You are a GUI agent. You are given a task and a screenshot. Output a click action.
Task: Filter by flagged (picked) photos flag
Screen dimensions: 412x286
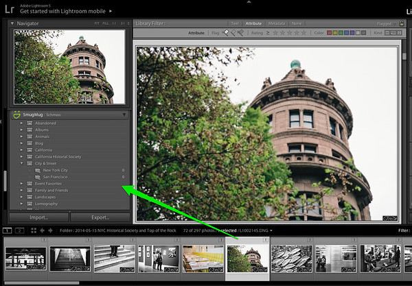226,33
